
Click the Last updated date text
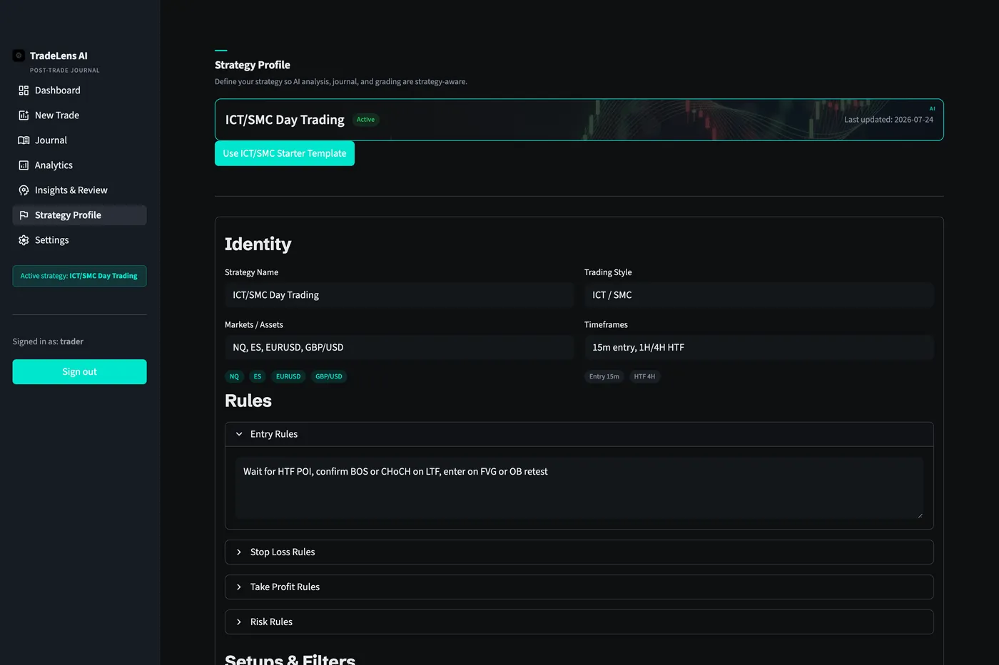tap(888, 120)
